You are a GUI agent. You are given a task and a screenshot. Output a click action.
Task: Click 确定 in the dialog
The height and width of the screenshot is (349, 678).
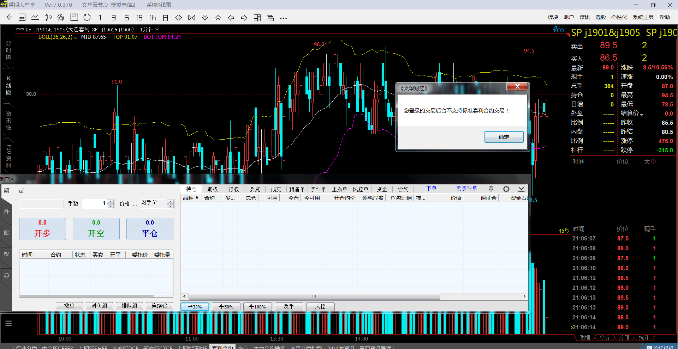click(504, 137)
